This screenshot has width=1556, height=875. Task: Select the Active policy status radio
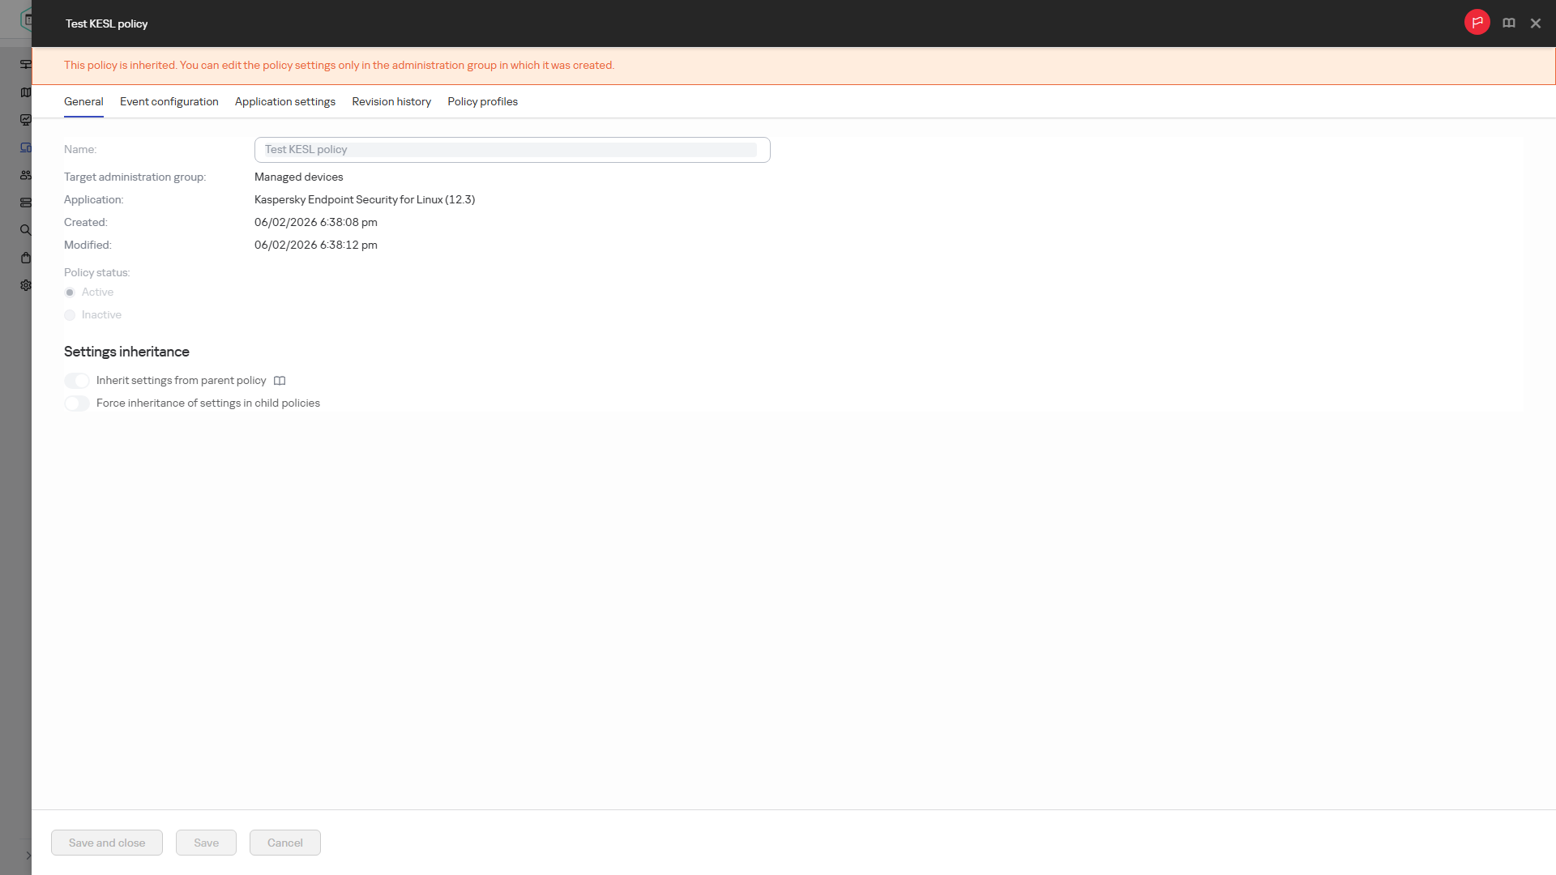click(x=70, y=292)
